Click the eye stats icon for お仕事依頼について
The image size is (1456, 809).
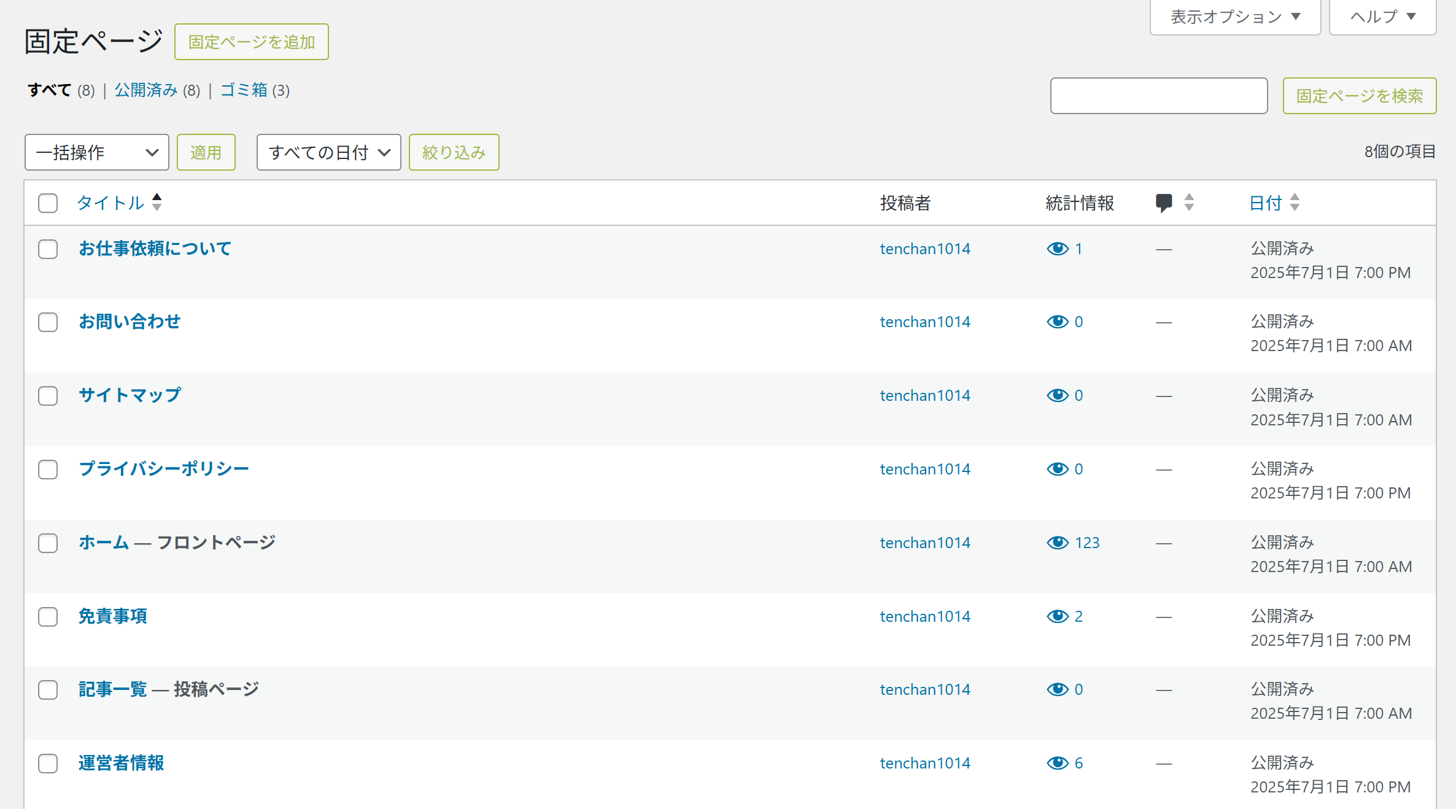1057,249
